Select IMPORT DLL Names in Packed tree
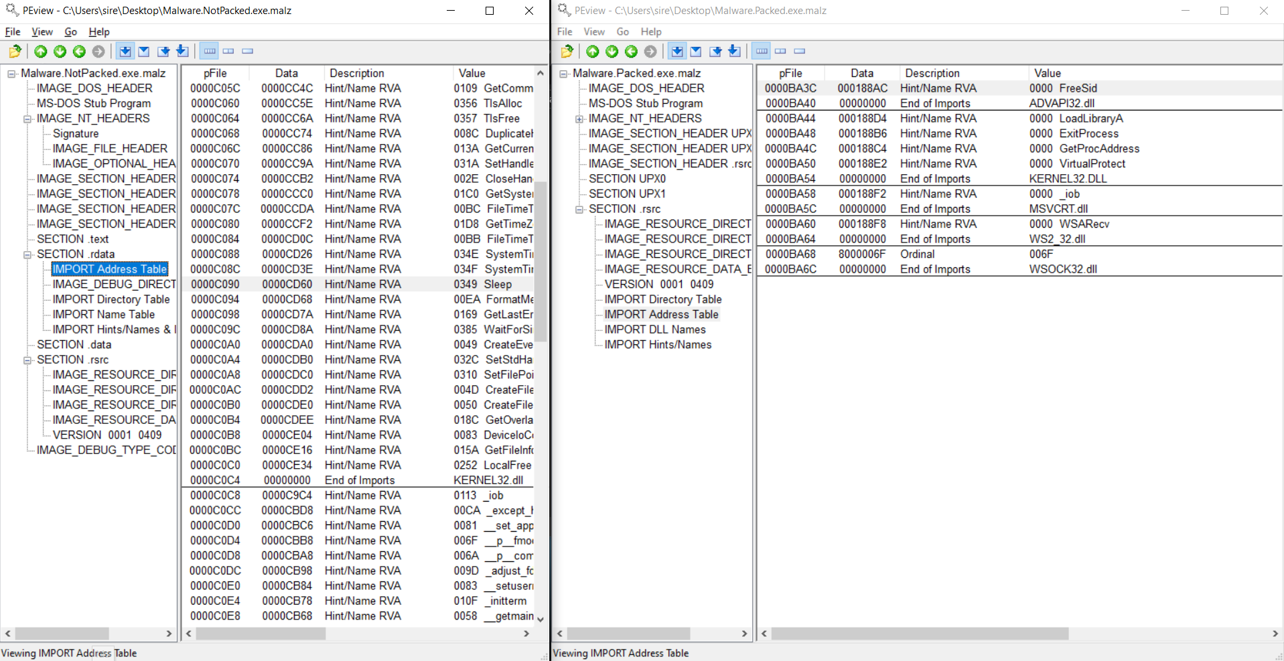This screenshot has width=1284, height=661. click(x=654, y=329)
